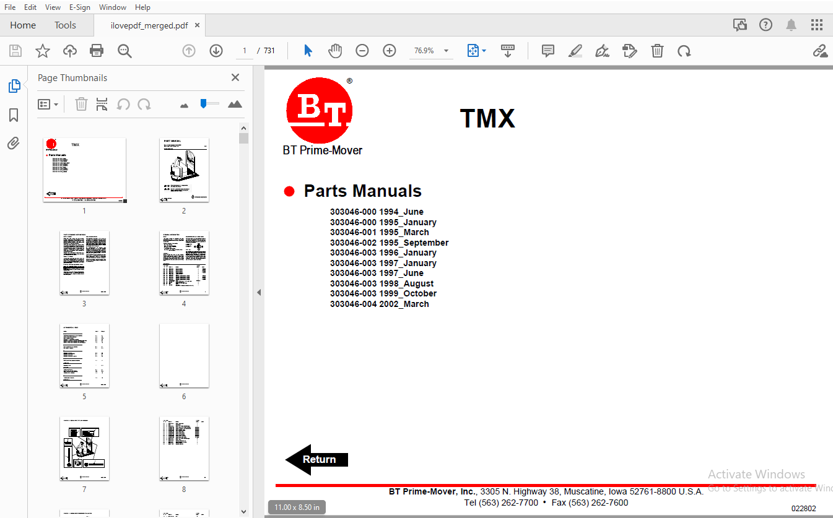Zoom in with plus circle icon
Screen dimensions: 833x518
[x=390, y=51]
